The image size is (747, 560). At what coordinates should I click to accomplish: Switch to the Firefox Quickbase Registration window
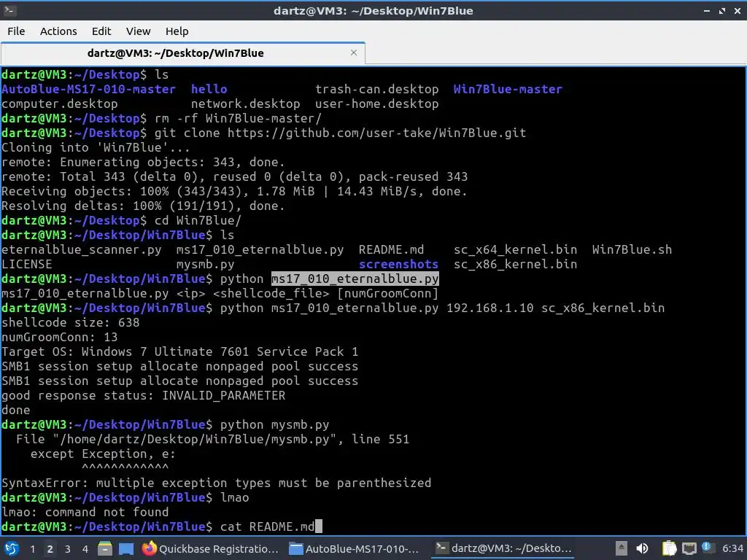(x=210, y=548)
